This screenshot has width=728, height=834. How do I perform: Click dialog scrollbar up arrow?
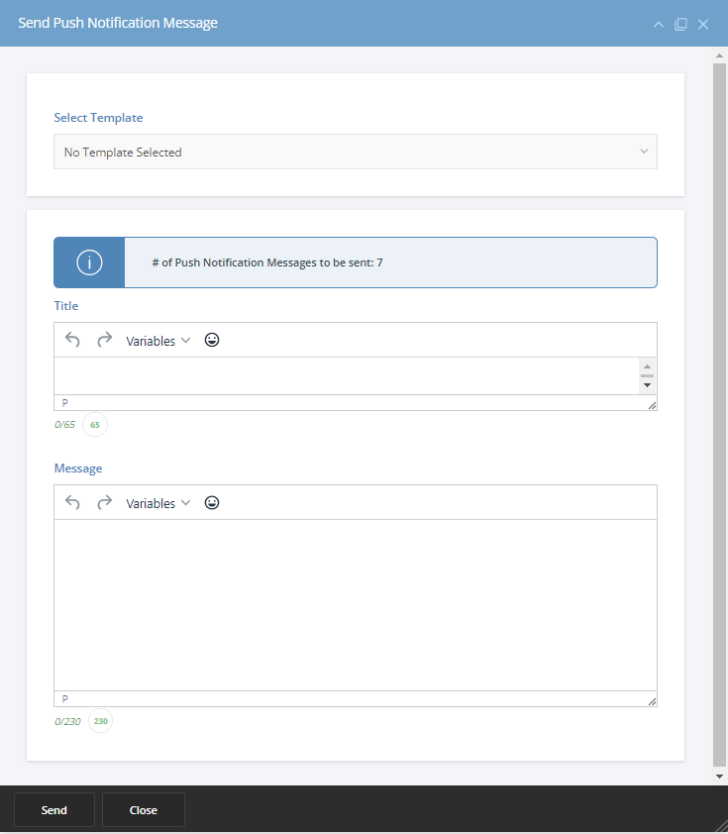719,55
